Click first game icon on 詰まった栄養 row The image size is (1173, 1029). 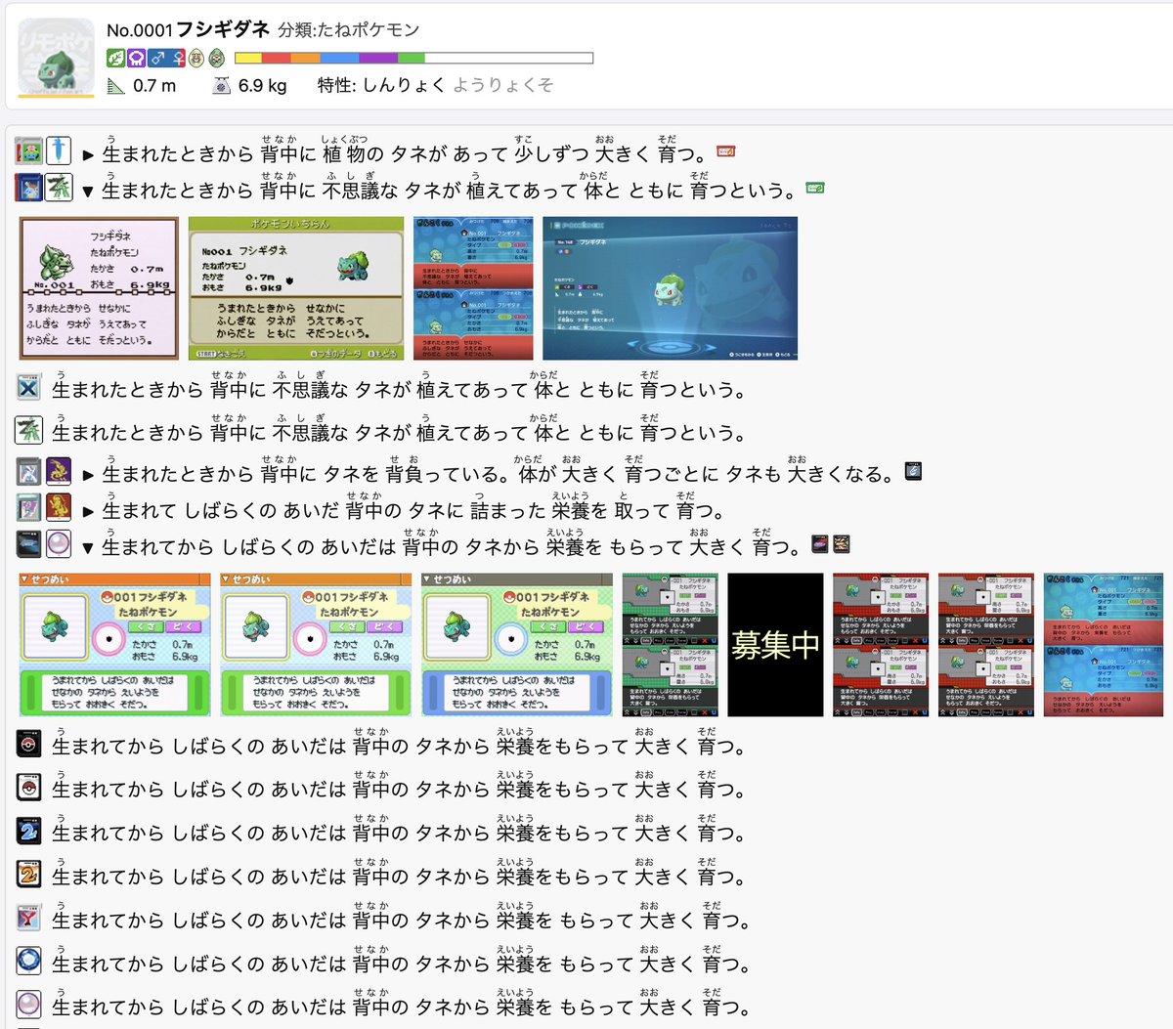(x=29, y=508)
